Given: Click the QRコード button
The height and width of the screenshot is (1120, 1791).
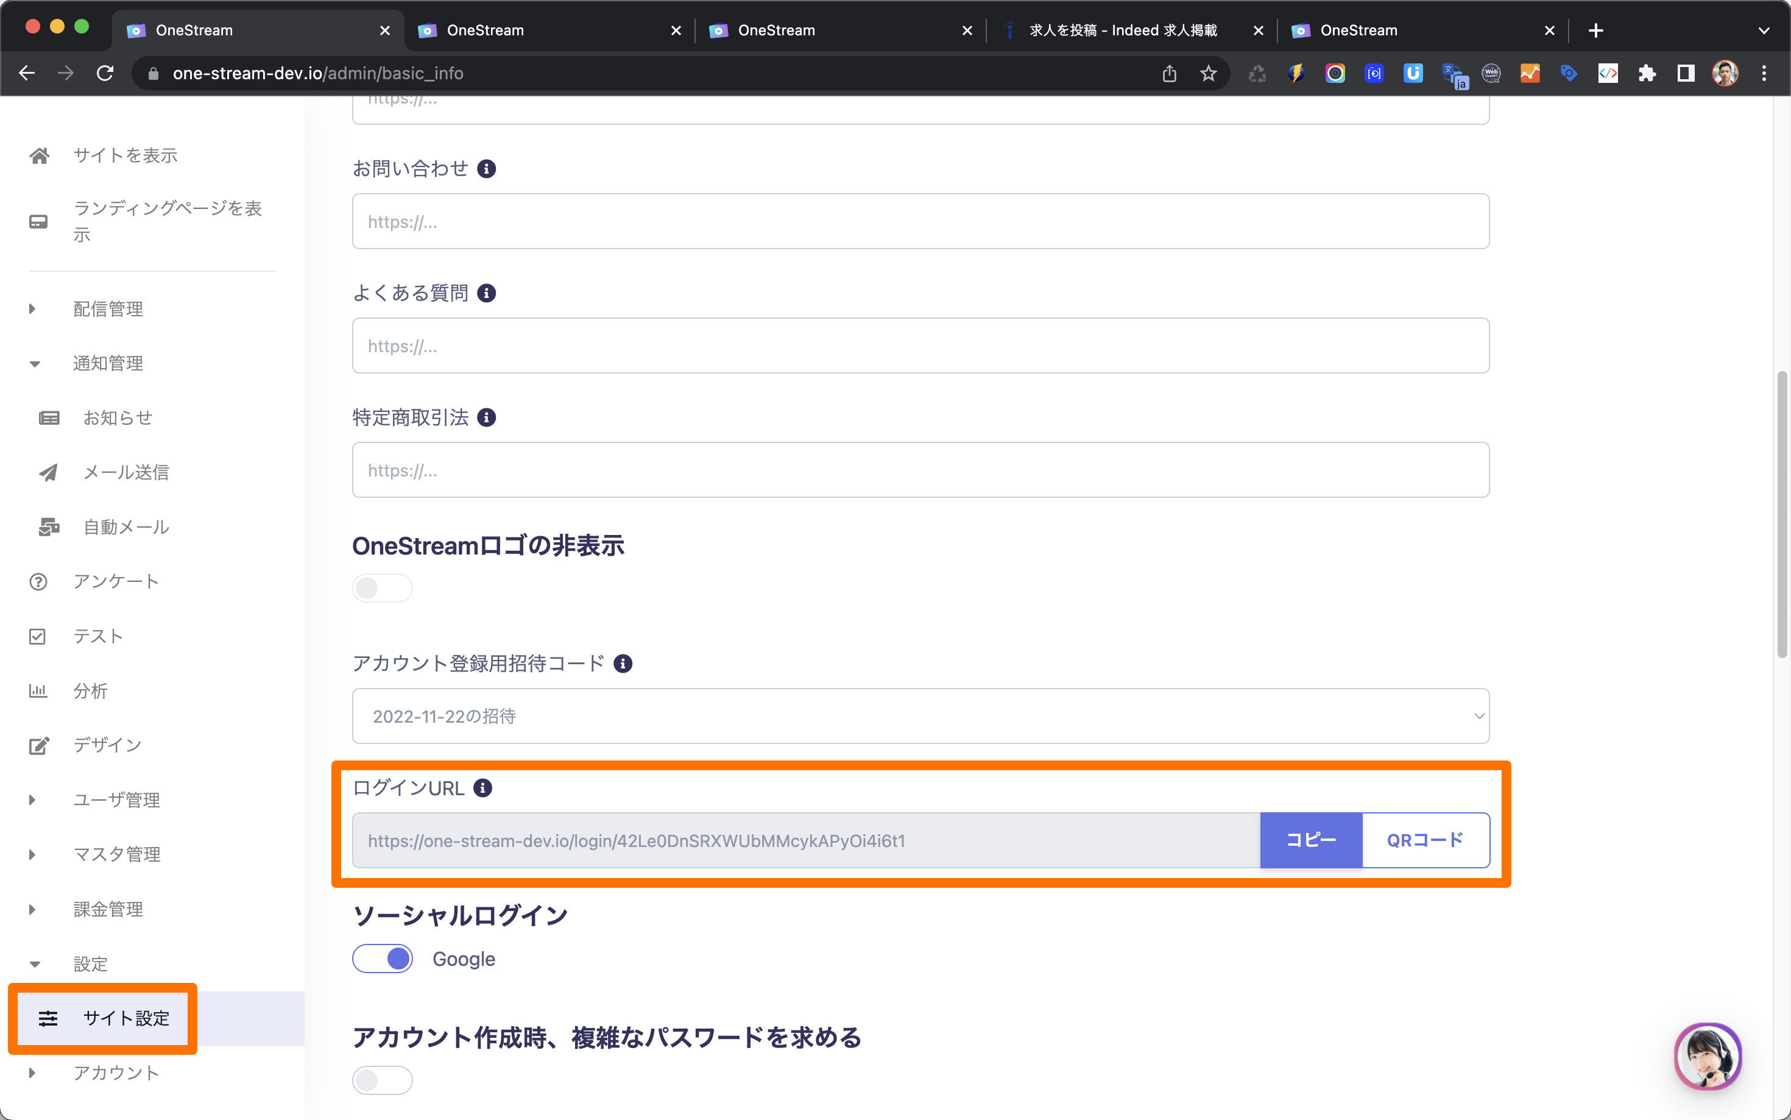Looking at the screenshot, I should point(1425,840).
